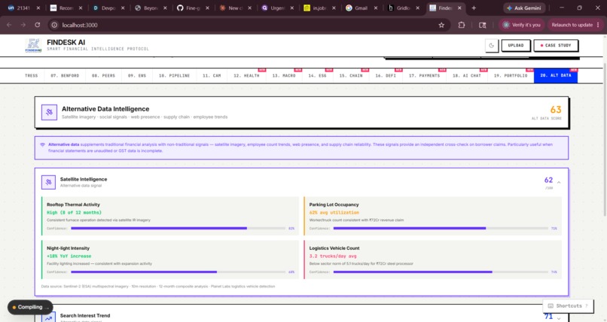
Task: Open the browser Extensions puzzle icon
Action: tap(462, 25)
